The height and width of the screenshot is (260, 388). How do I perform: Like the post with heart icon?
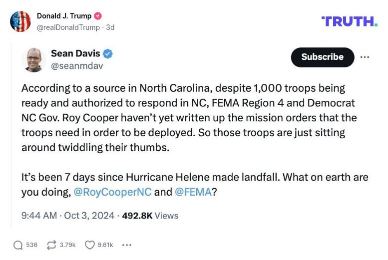(90, 245)
